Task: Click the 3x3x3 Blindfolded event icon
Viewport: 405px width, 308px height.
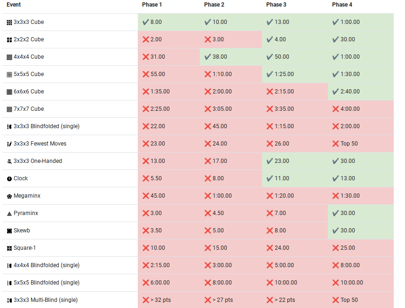Action: coord(9,127)
